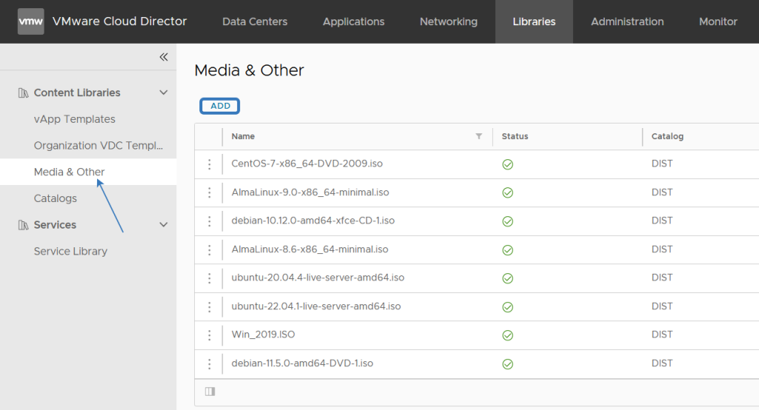The height and width of the screenshot is (410, 759).
Task: Click the VMware Cloud Director title
Action: 119,21
